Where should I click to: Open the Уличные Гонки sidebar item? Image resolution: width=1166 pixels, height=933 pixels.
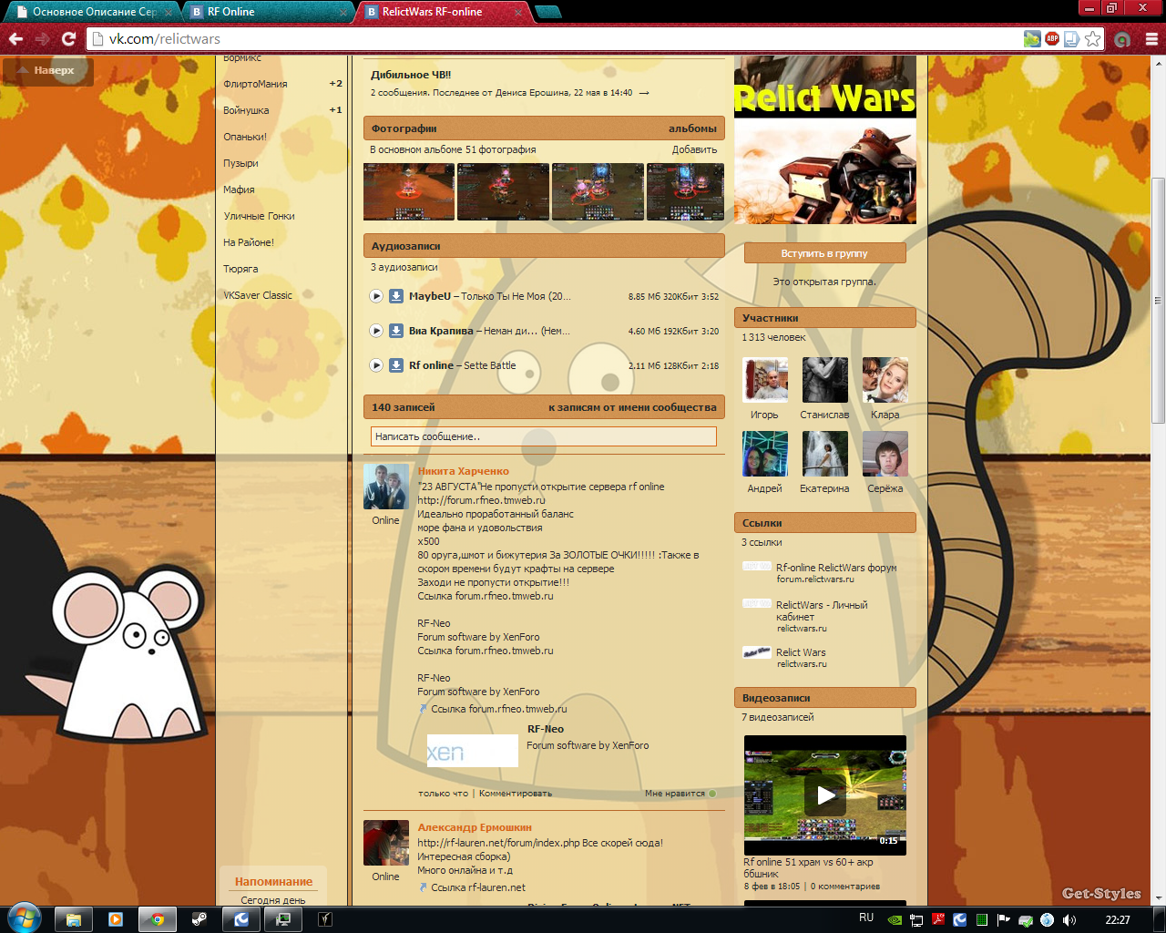tap(260, 216)
